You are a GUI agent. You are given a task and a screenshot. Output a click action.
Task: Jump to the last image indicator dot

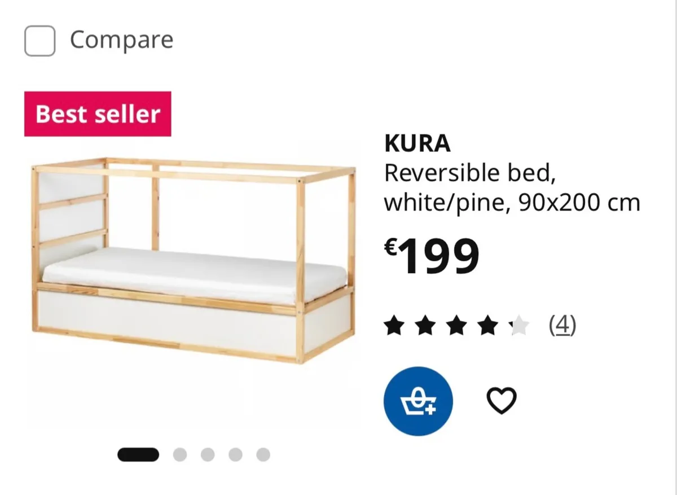coord(263,453)
